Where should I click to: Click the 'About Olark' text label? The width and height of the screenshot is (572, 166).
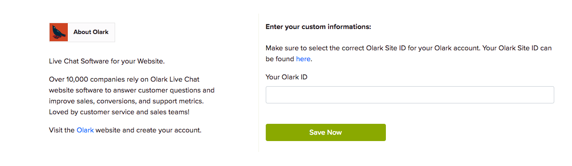pyautogui.click(x=91, y=32)
